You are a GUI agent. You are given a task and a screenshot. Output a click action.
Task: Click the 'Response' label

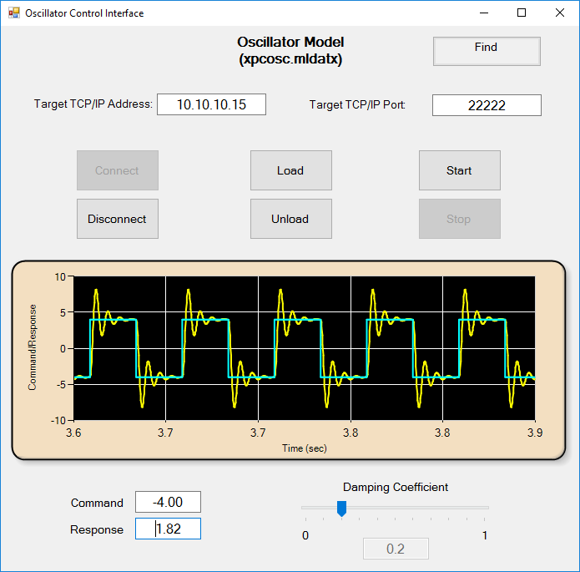(97, 529)
